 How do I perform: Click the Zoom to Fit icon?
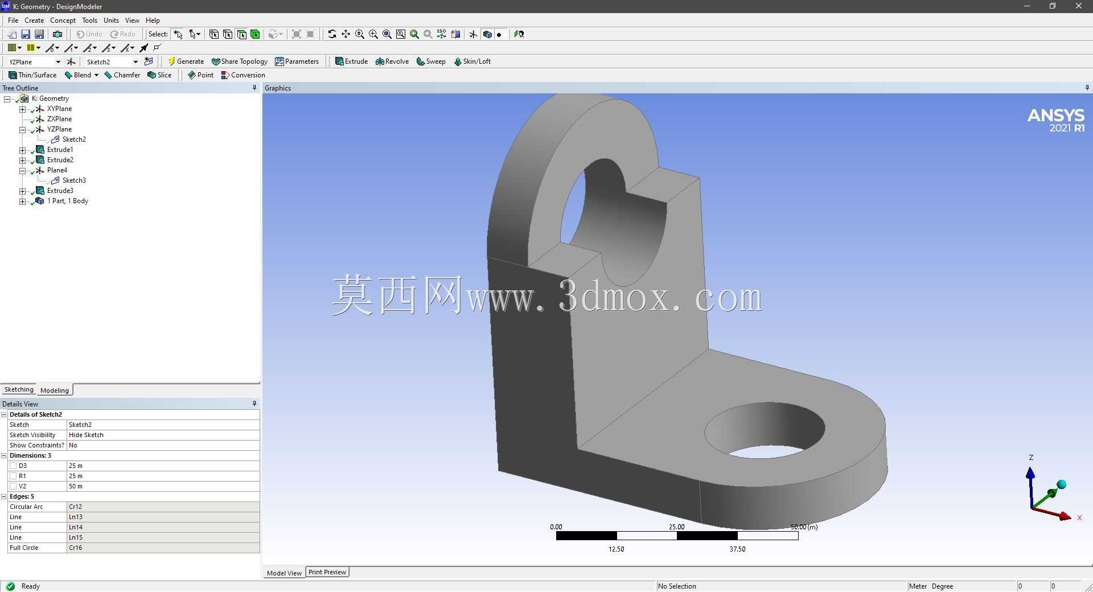pyautogui.click(x=387, y=34)
